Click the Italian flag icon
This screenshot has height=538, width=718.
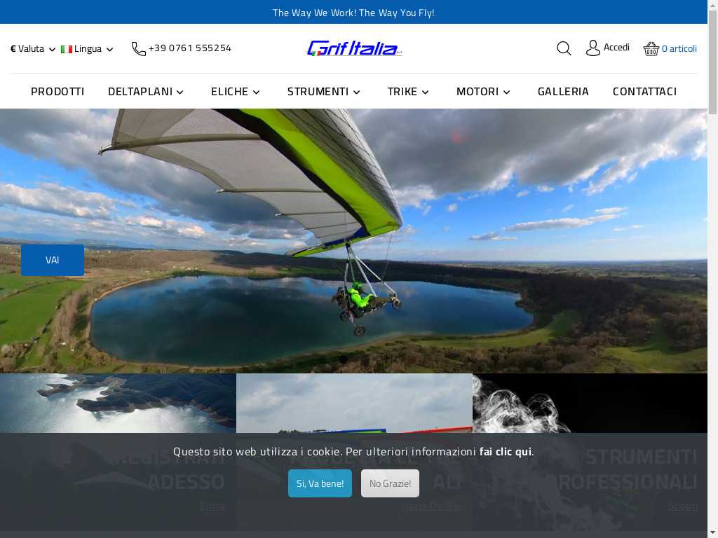tap(67, 49)
